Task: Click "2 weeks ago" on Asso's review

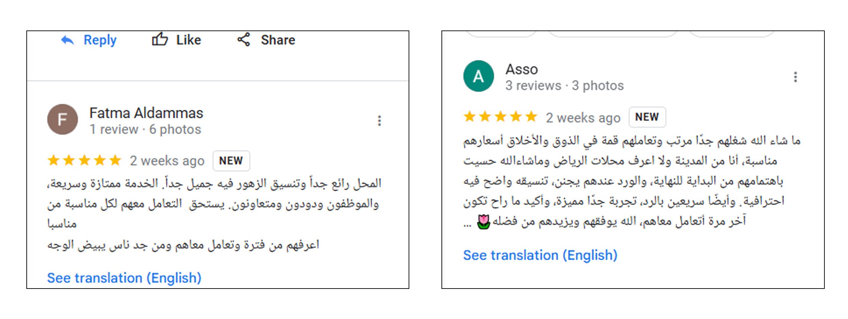Action: tap(583, 118)
